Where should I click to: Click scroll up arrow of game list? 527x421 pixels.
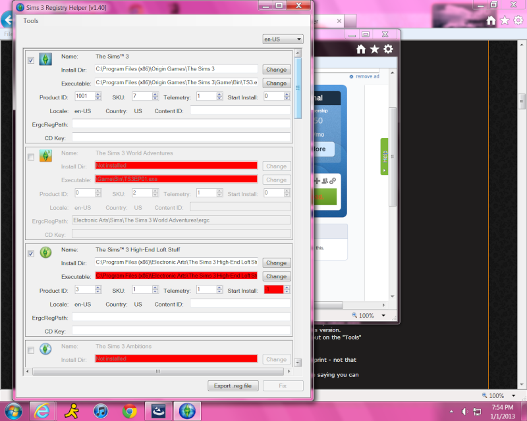(x=298, y=53)
